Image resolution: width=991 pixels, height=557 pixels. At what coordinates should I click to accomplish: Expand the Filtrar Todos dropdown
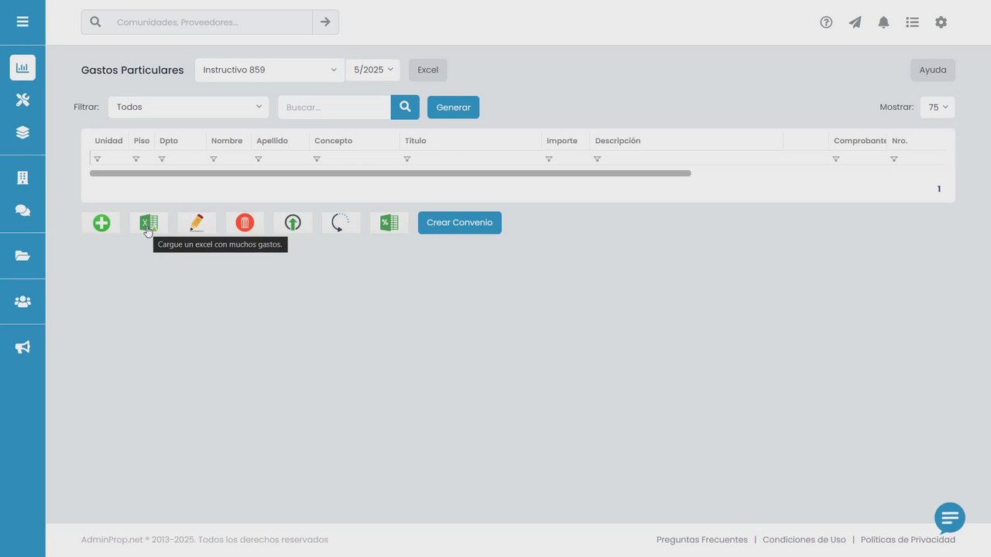point(188,107)
